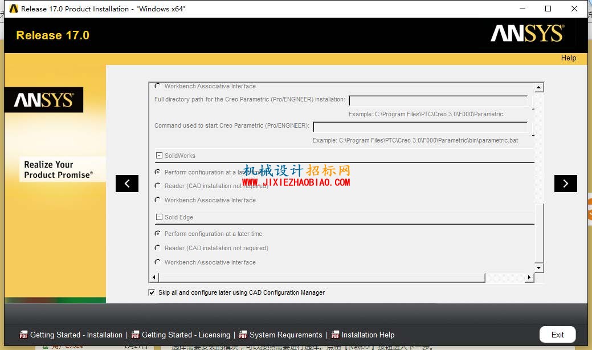Maximize the installer window
The image size is (592, 350).
pyautogui.click(x=548, y=9)
